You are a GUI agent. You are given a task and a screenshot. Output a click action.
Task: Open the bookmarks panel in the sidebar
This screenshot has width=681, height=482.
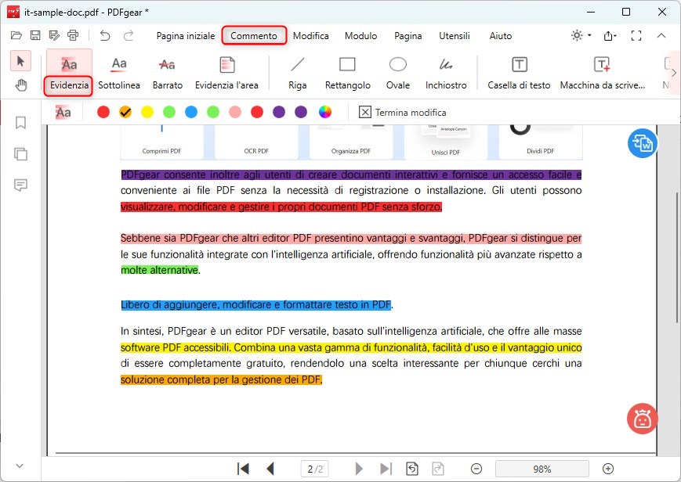(x=20, y=122)
